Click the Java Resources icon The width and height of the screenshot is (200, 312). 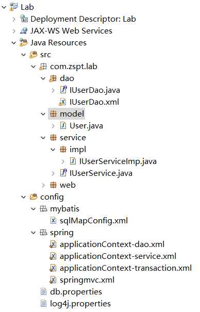tap(24, 43)
